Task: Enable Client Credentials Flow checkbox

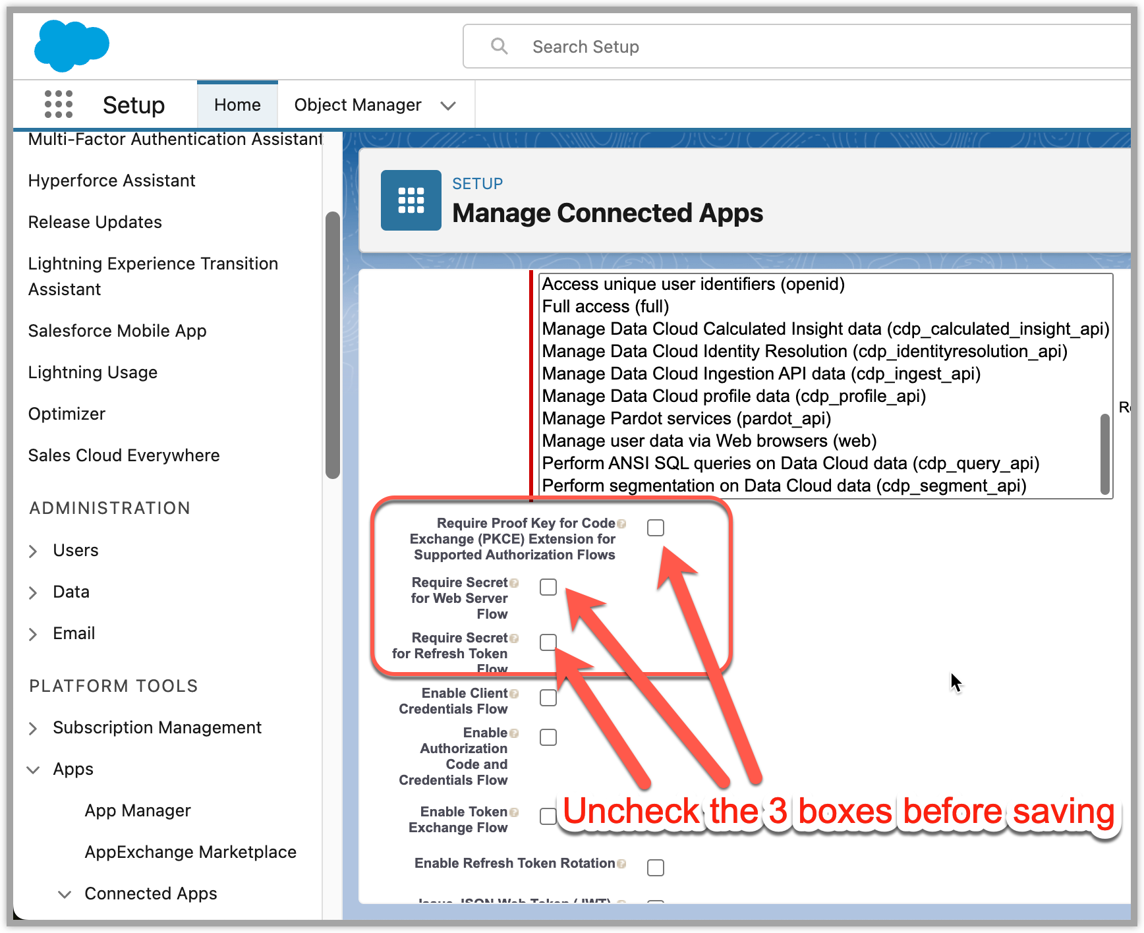Action: [x=548, y=698]
